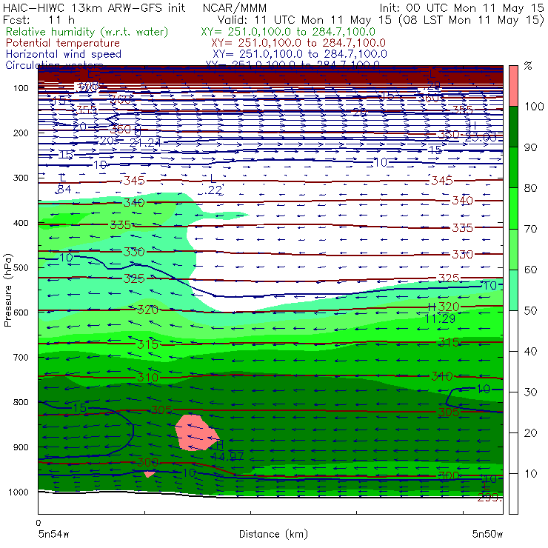Screen dimensions: 548x548
Task: Click the wind minimum value '.22'
Action: click(213, 190)
